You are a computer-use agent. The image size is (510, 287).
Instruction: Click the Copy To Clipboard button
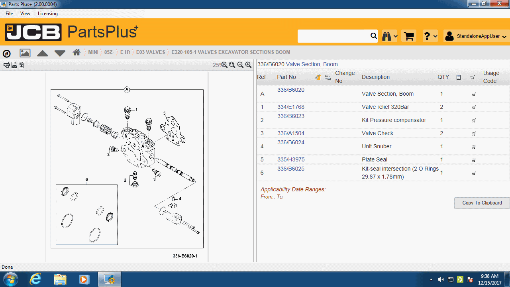point(482,203)
